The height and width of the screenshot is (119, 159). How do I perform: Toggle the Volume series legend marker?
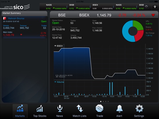(55, 82)
